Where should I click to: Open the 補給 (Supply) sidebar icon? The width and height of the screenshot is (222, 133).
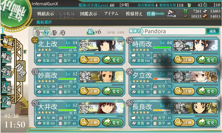click(6, 57)
